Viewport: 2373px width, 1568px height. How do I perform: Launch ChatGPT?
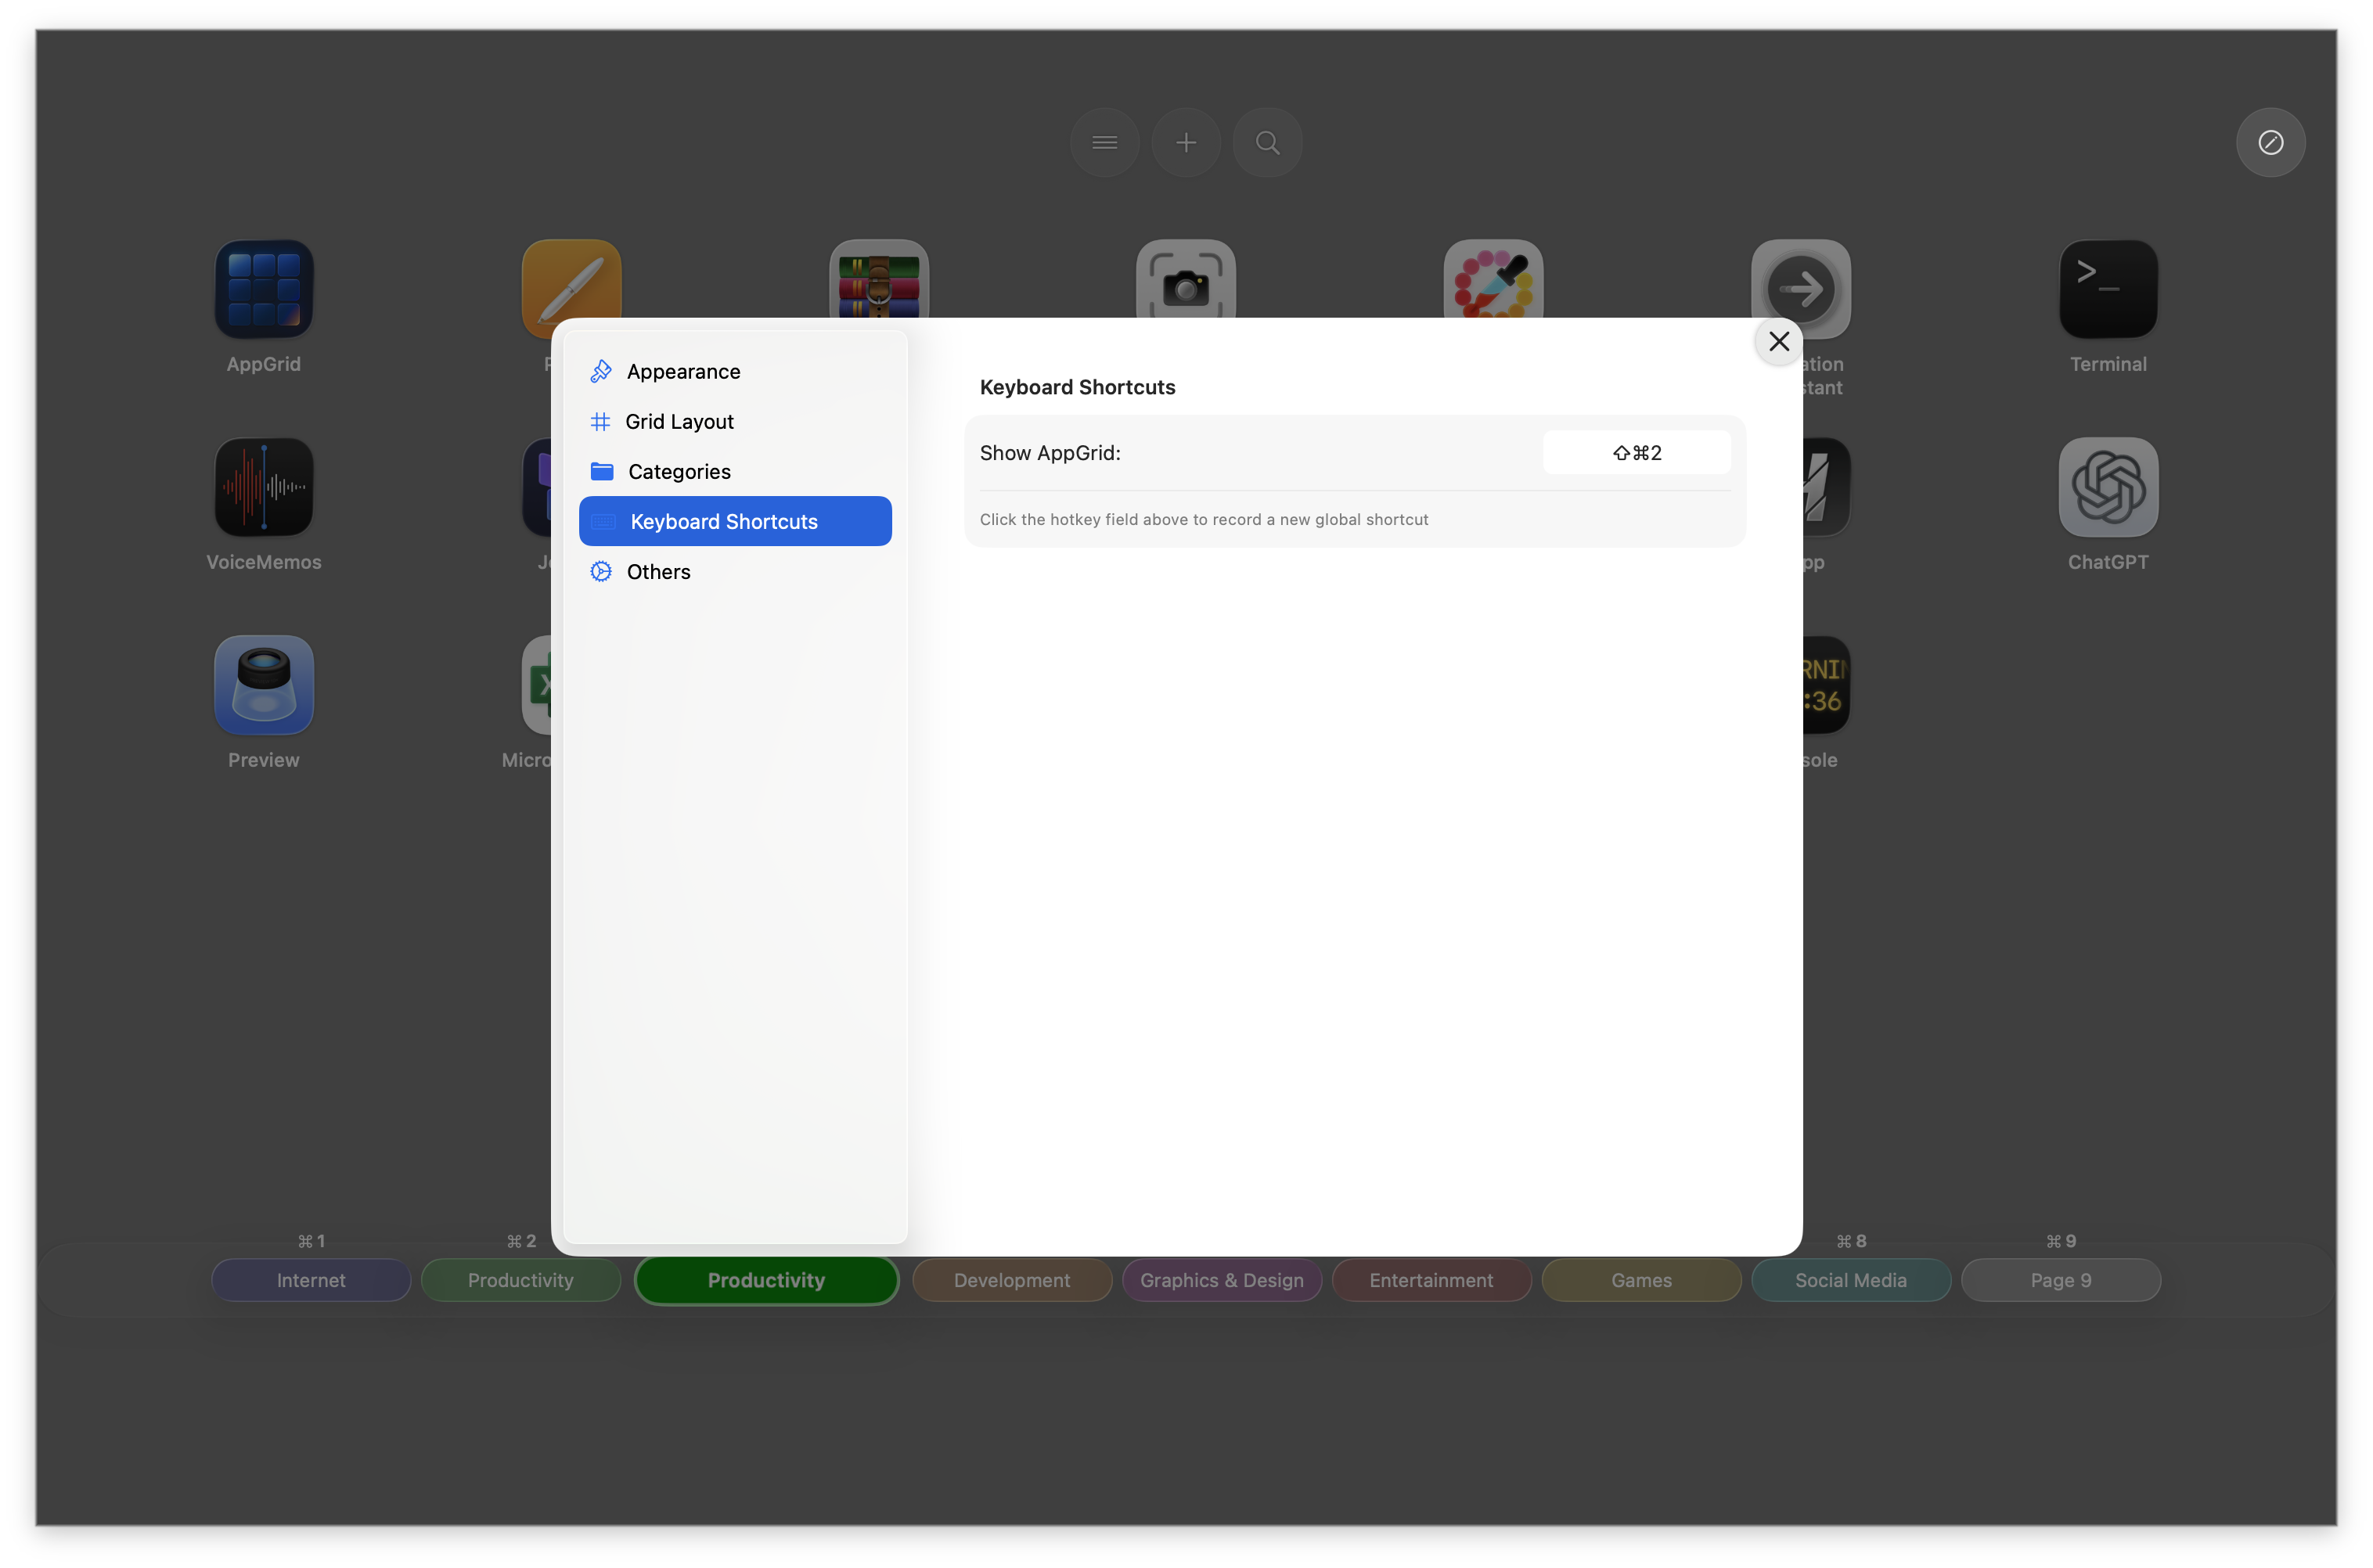point(2106,487)
